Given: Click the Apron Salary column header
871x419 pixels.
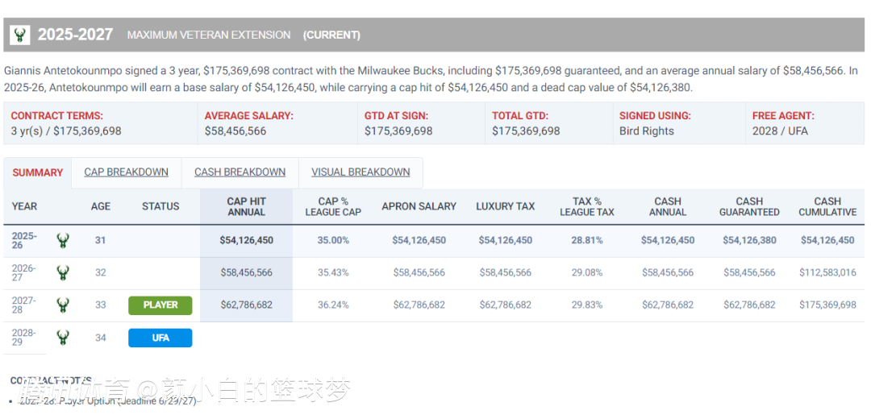Looking at the screenshot, I should coord(419,206).
